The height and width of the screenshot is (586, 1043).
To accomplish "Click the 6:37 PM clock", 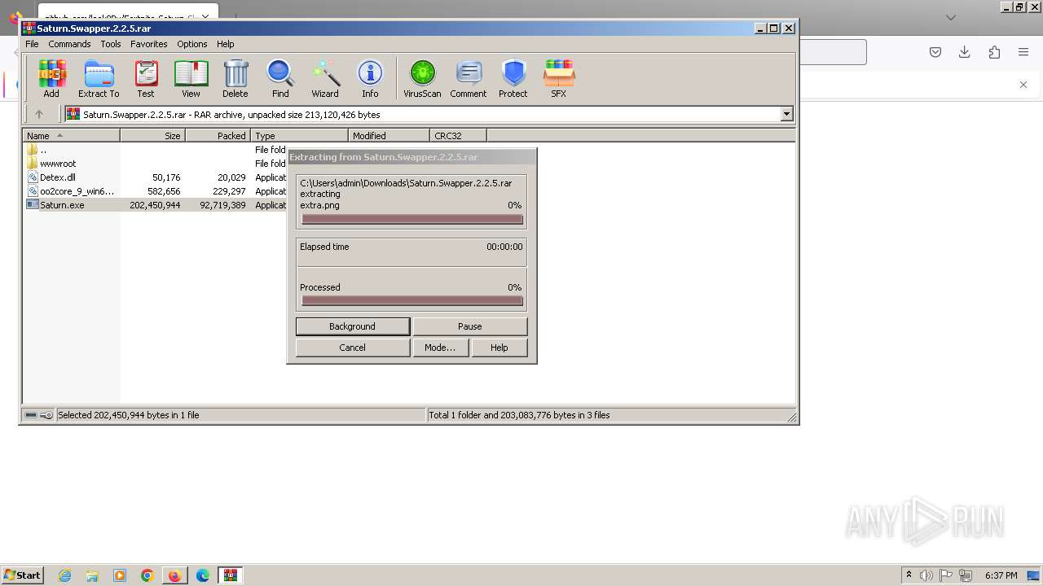I will point(1001,575).
